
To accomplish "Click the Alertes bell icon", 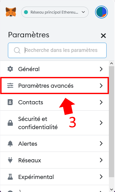I will coord(10,143).
